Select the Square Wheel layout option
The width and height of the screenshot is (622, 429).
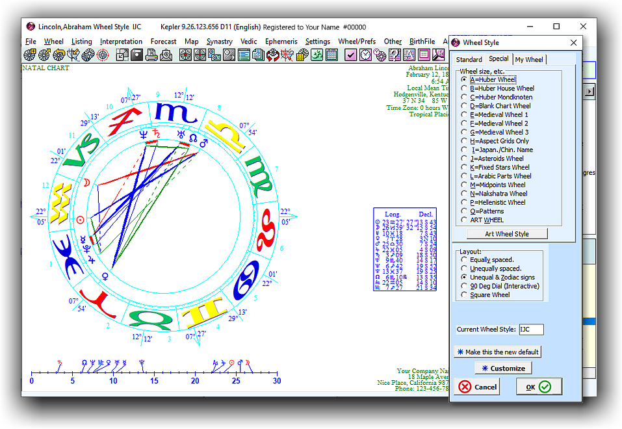(x=463, y=295)
